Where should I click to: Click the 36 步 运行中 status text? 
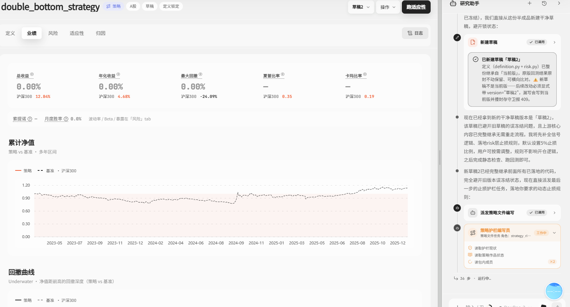(x=476, y=278)
